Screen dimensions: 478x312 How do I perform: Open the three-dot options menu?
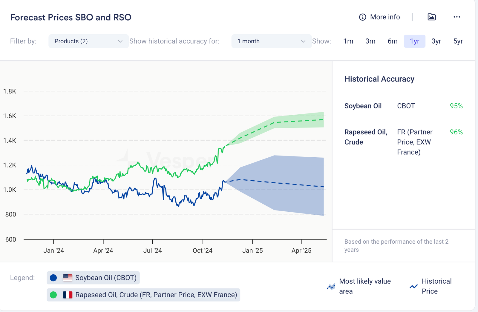[x=456, y=17]
